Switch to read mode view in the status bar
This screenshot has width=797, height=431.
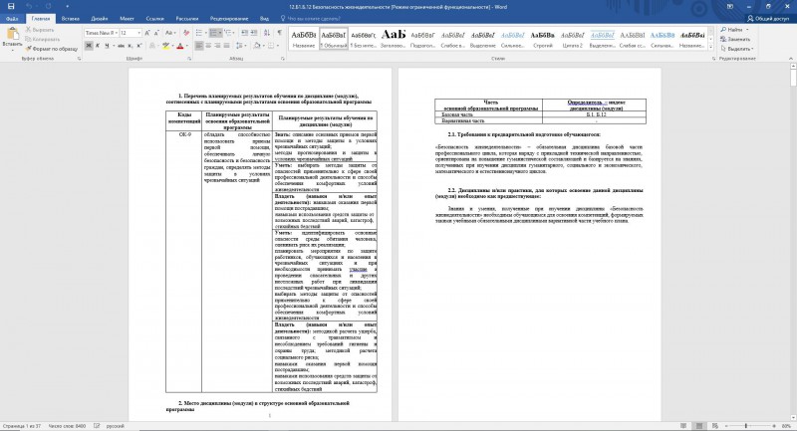click(x=683, y=426)
